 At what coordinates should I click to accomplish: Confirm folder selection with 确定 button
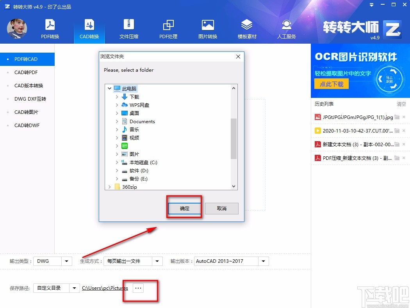pyautogui.click(x=184, y=208)
